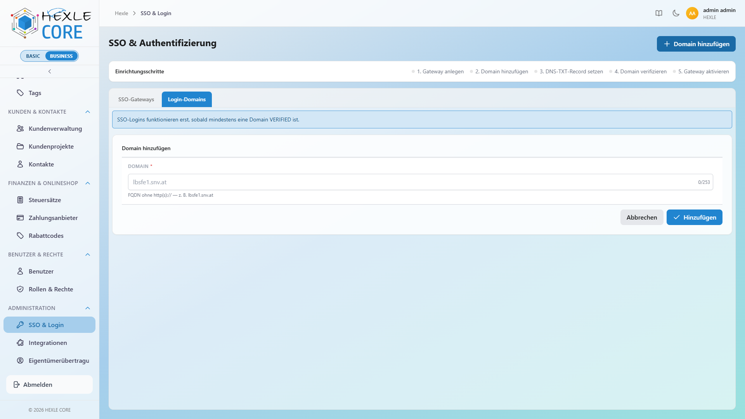This screenshot has width=745, height=419.
Task: Click the Hexle breadcrumb link
Action: (x=121, y=13)
